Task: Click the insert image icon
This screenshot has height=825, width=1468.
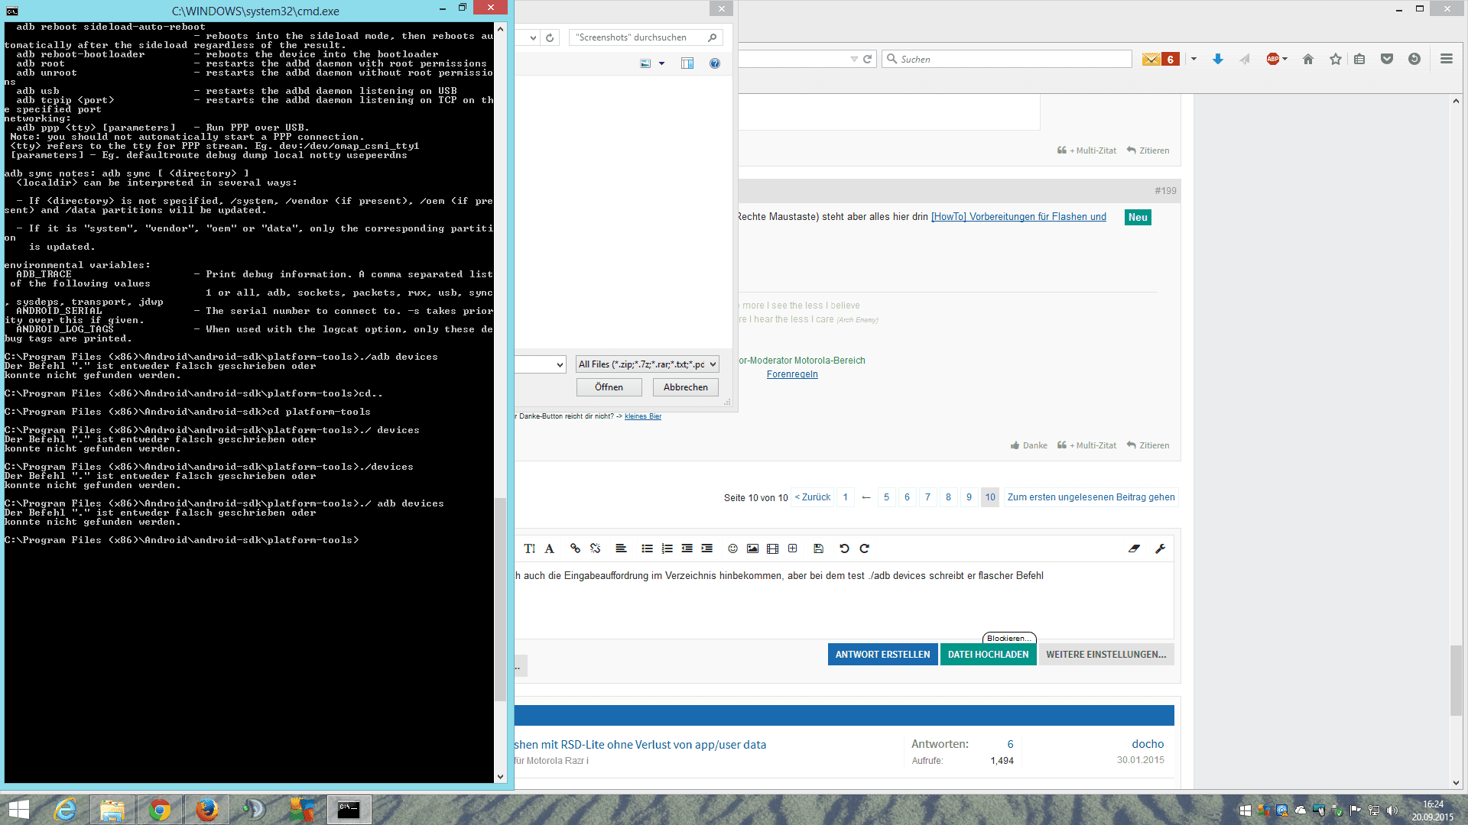Action: [752, 548]
